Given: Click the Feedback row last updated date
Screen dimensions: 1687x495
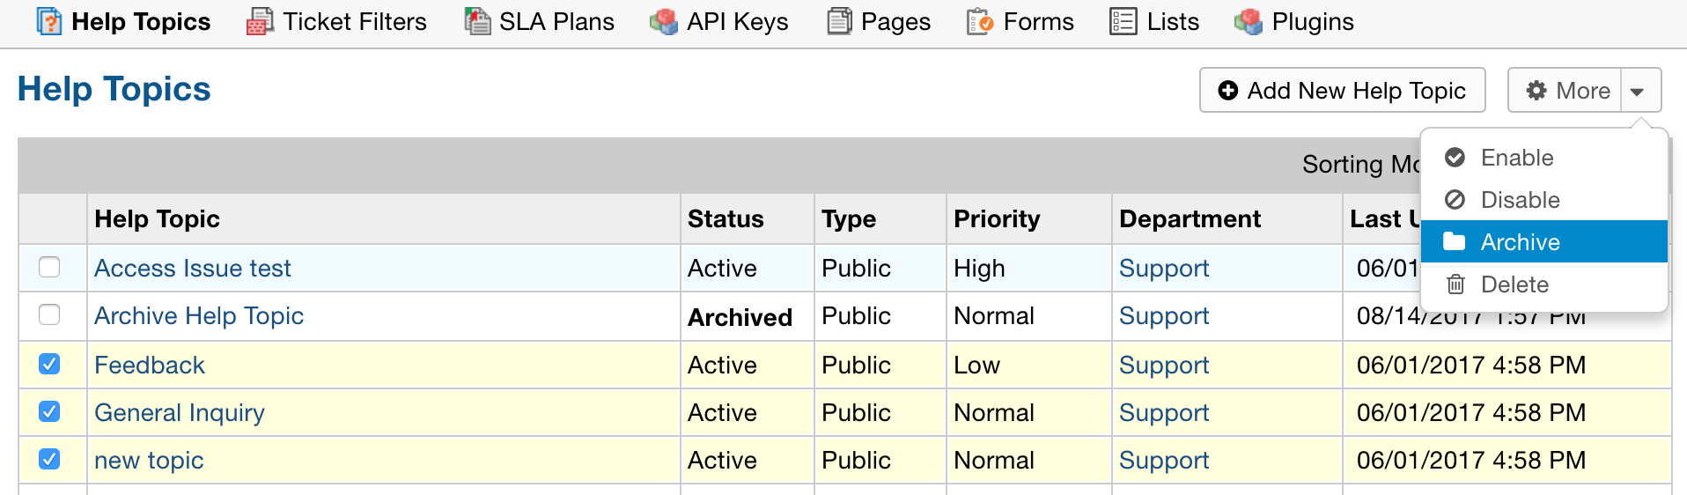Looking at the screenshot, I should (1471, 365).
